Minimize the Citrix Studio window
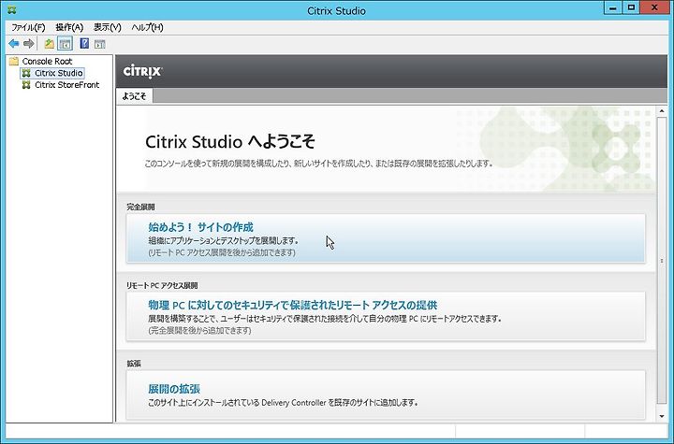The height and width of the screenshot is (444, 674). (612, 7)
